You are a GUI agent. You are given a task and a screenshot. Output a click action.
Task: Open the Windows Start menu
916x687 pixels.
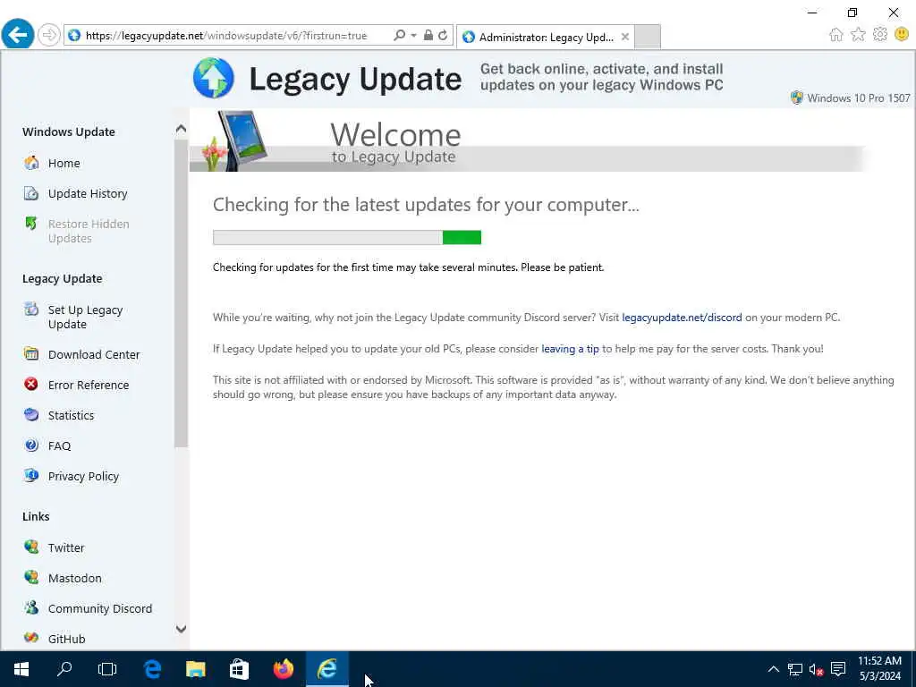(21, 669)
